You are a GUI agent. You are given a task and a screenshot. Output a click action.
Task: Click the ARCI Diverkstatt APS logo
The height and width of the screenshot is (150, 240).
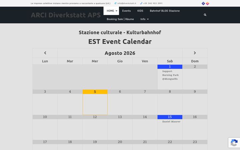(x=66, y=15)
